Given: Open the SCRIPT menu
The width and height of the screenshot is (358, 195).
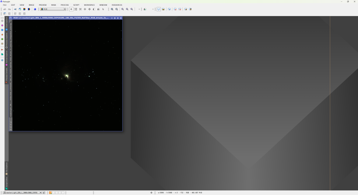Looking at the screenshot, I should coord(76,5).
